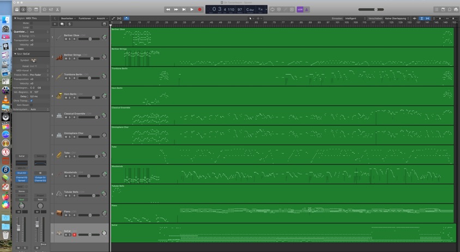Toggle the Replace mode button
This screenshot has width=460, height=252.
click(279, 9)
